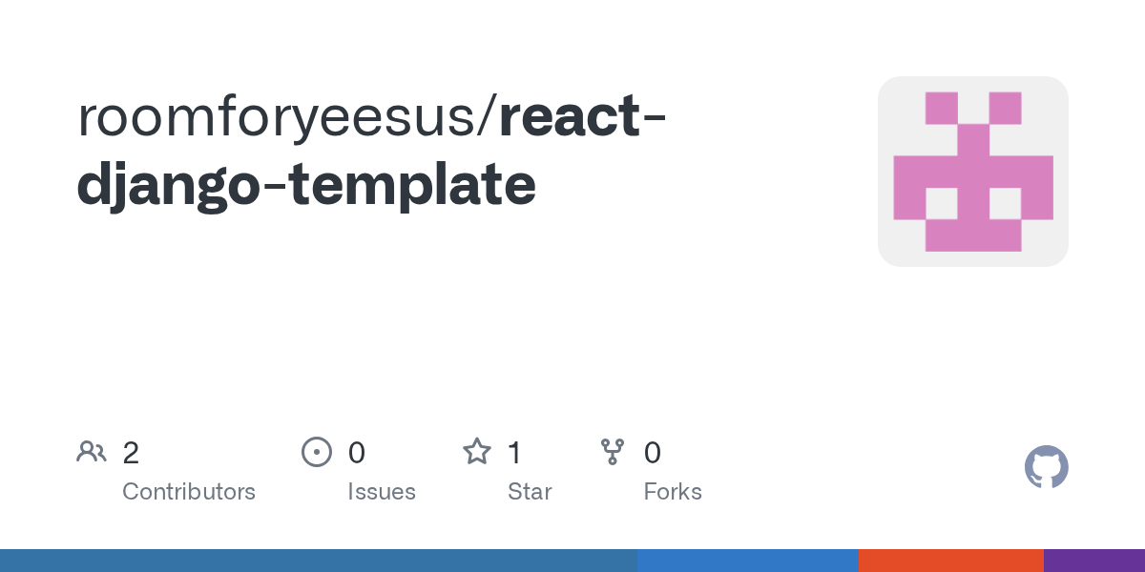Click the Issues label

click(382, 492)
